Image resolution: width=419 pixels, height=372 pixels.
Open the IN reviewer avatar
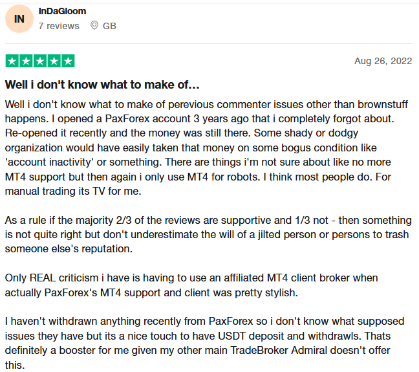coord(19,19)
